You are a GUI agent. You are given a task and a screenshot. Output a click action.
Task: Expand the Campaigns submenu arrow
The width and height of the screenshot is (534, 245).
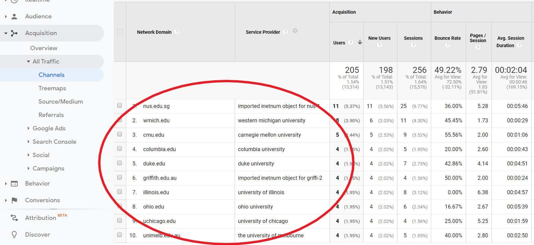click(28, 168)
